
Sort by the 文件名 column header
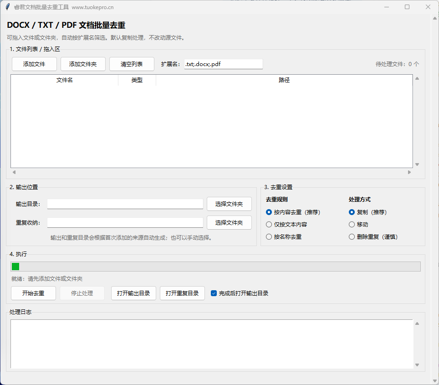(x=64, y=80)
